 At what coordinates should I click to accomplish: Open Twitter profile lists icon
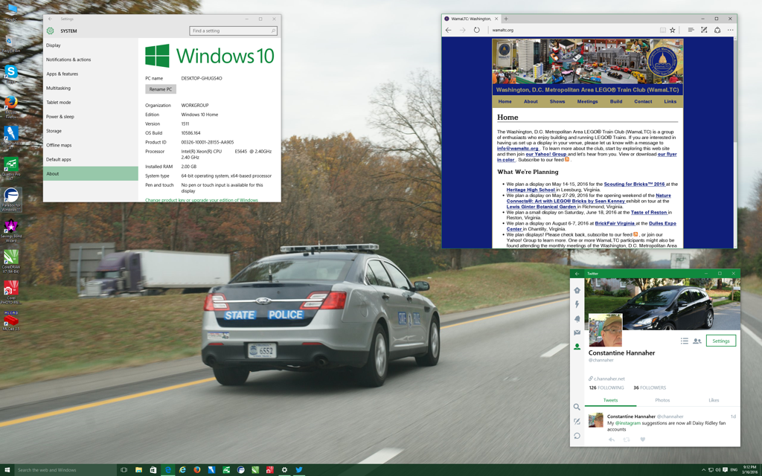point(684,341)
